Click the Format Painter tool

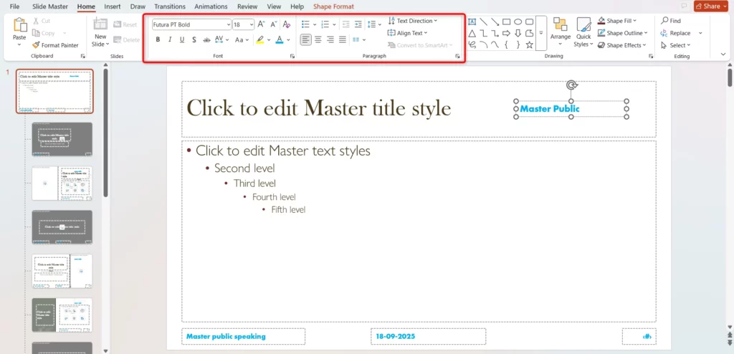[54, 45]
